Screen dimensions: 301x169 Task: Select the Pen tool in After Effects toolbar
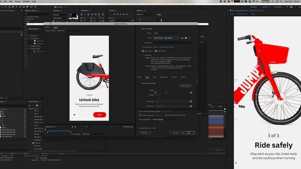click(13, 7)
